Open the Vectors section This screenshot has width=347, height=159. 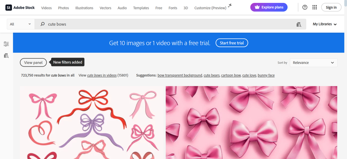(106, 8)
